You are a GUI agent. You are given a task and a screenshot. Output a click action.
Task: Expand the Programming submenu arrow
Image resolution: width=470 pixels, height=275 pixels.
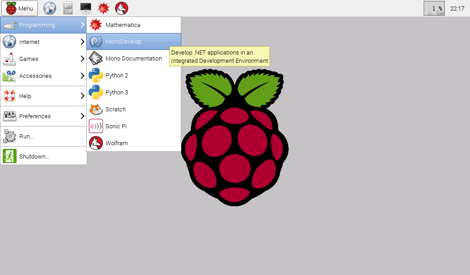[83, 25]
